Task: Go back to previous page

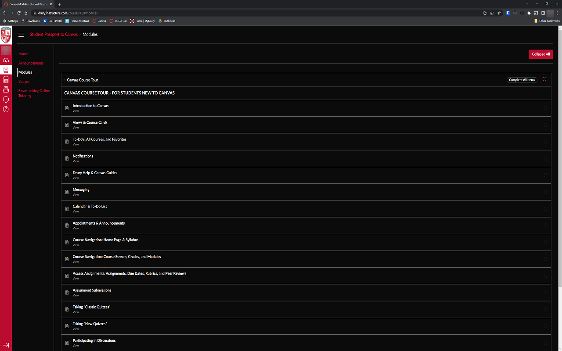Action: click(x=5, y=13)
